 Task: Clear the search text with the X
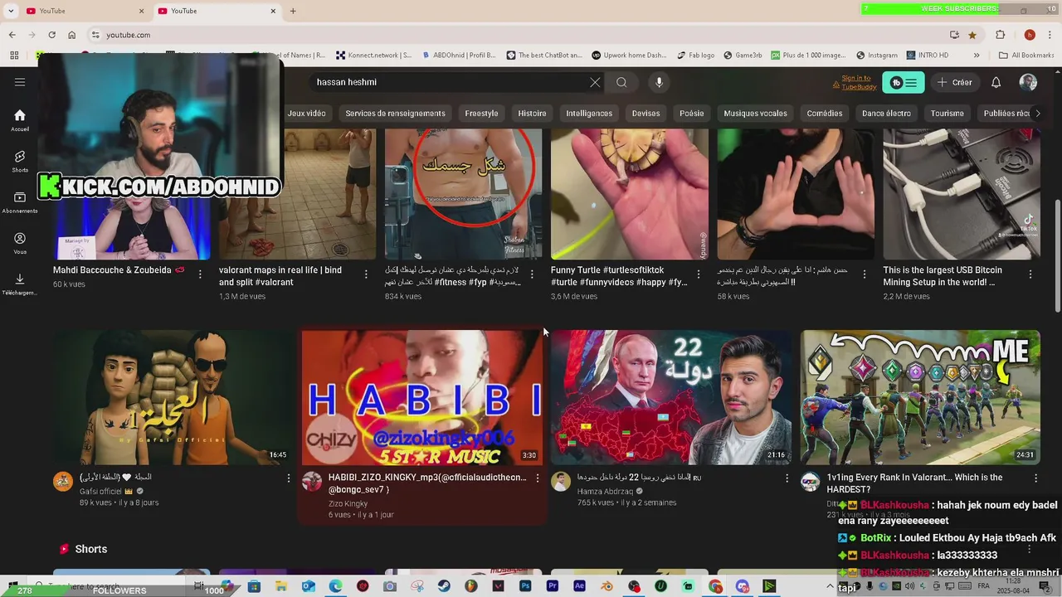595,82
